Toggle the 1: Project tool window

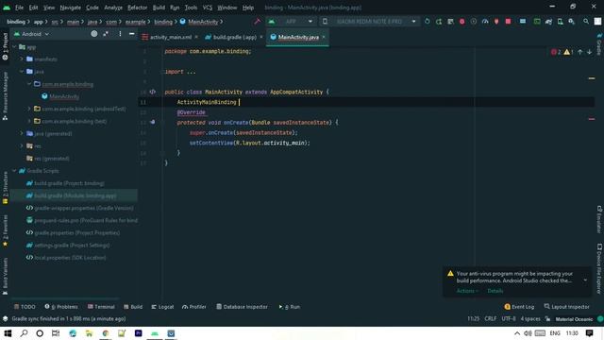5,46
